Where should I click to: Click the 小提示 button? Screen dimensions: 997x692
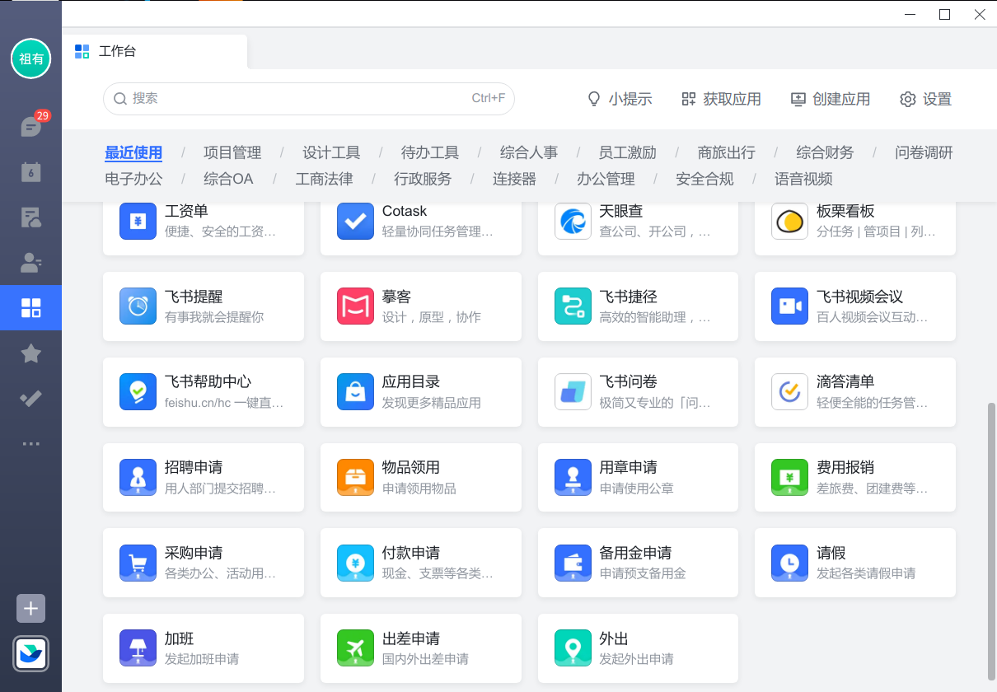coord(619,99)
